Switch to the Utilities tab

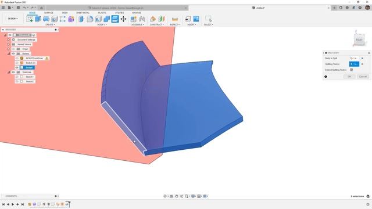click(119, 13)
